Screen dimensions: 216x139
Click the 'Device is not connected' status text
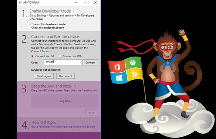pyautogui.click(x=46, y=70)
